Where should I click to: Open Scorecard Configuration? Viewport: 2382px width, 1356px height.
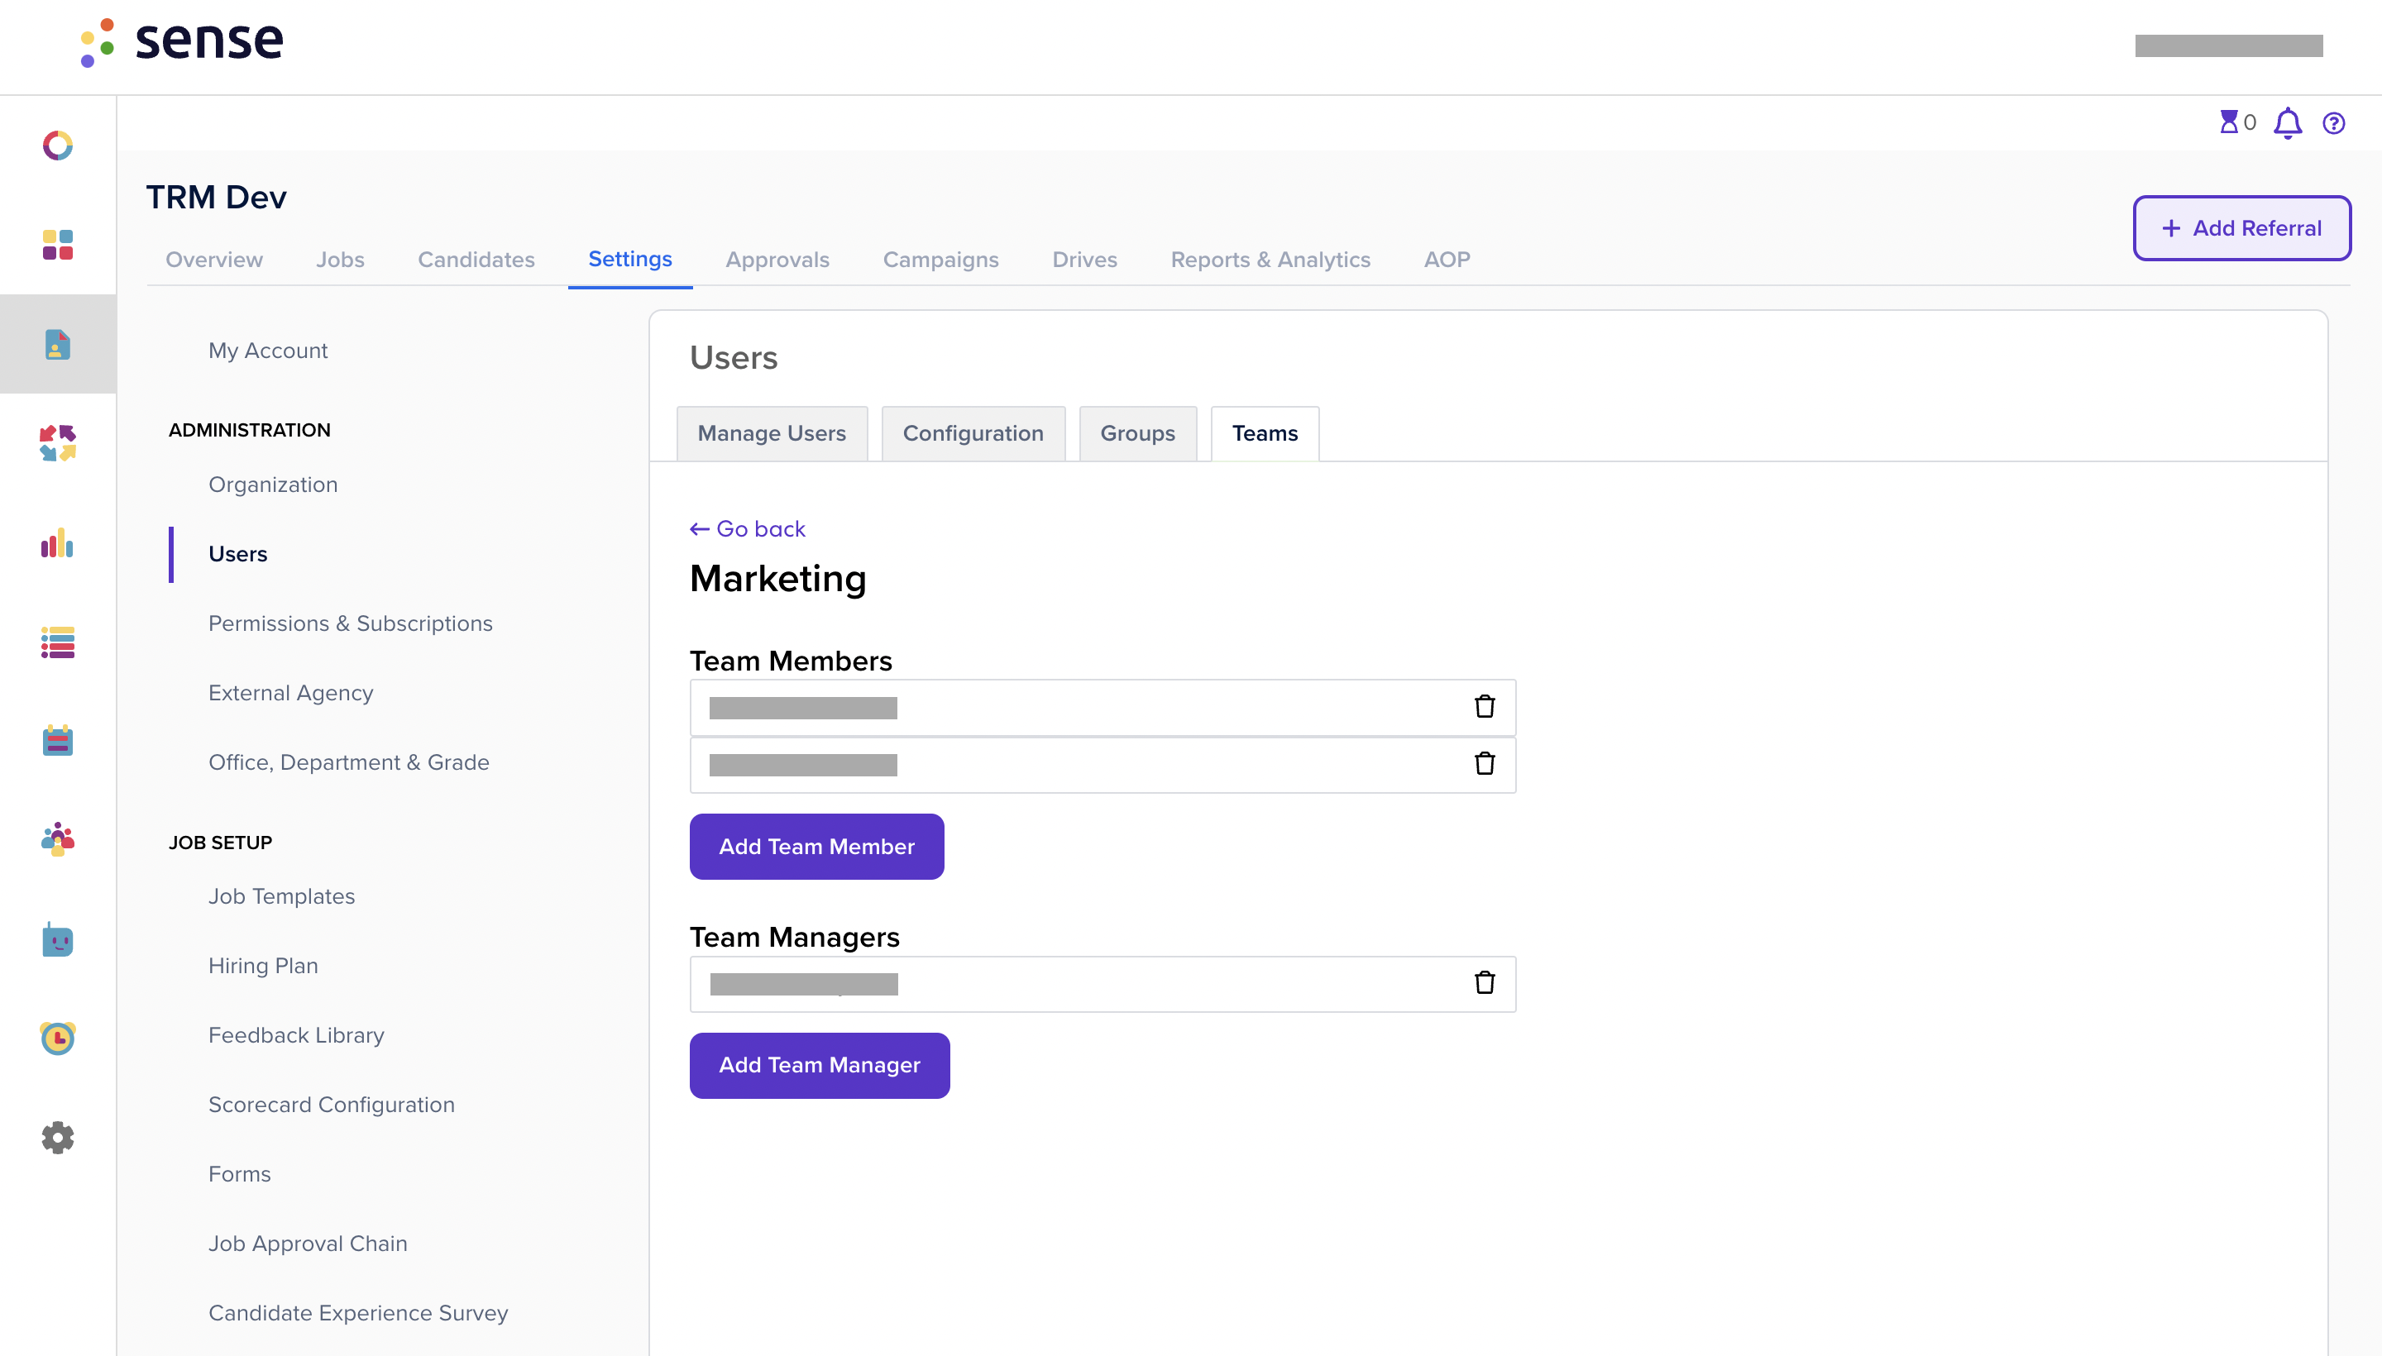332,1105
